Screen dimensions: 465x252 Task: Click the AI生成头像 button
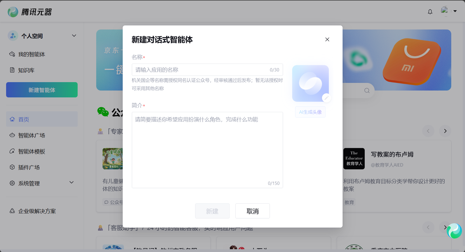pyautogui.click(x=310, y=112)
